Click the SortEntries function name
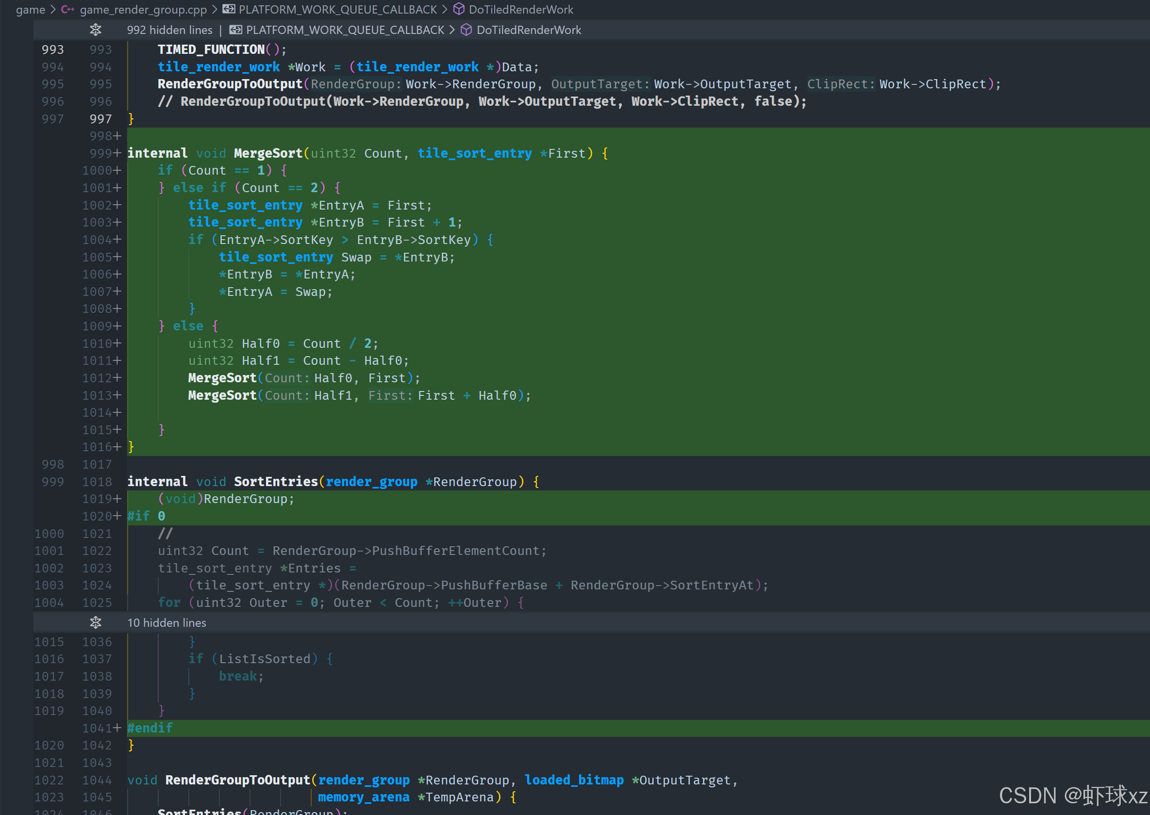The width and height of the screenshot is (1150, 815). point(276,482)
